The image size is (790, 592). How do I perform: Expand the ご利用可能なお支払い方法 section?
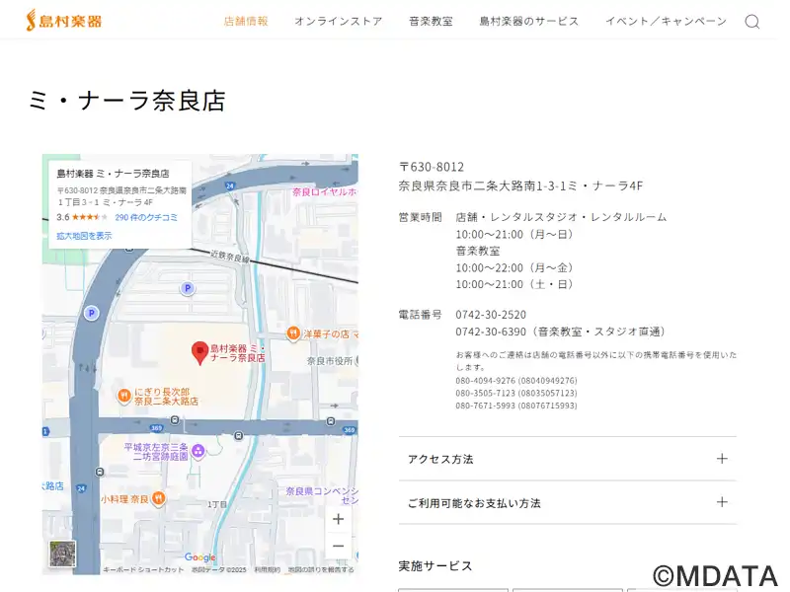(567, 502)
